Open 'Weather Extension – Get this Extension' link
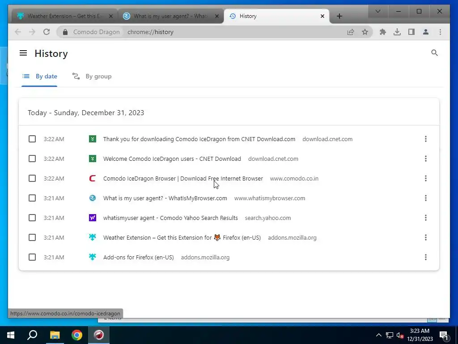Screen dimensions: 458x344 coord(182,237)
